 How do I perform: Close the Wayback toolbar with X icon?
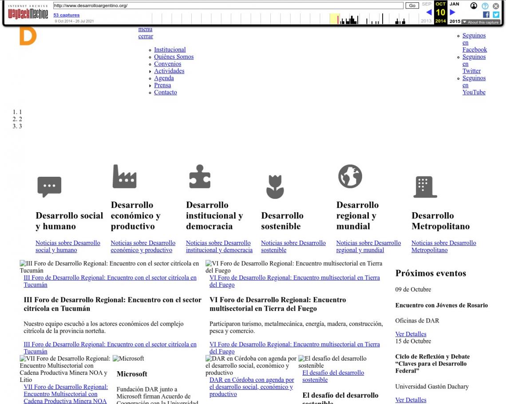click(x=496, y=6)
